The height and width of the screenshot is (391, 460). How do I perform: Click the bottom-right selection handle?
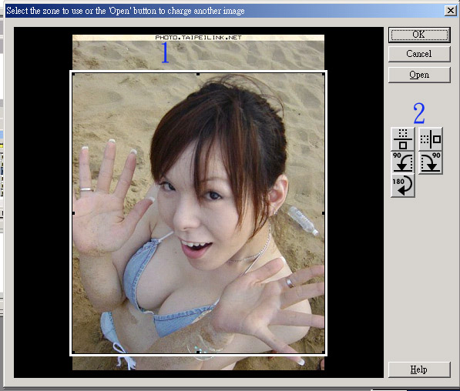click(x=324, y=352)
